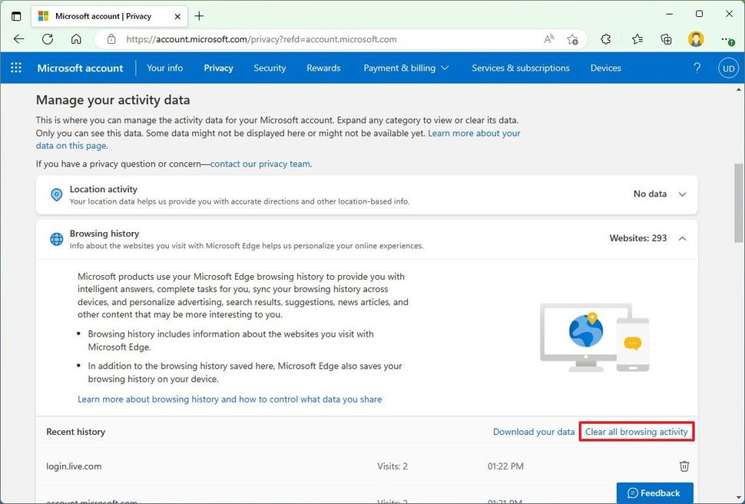
Task: Click the Home icon in the toolbar
Action: click(x=75, y=38)
